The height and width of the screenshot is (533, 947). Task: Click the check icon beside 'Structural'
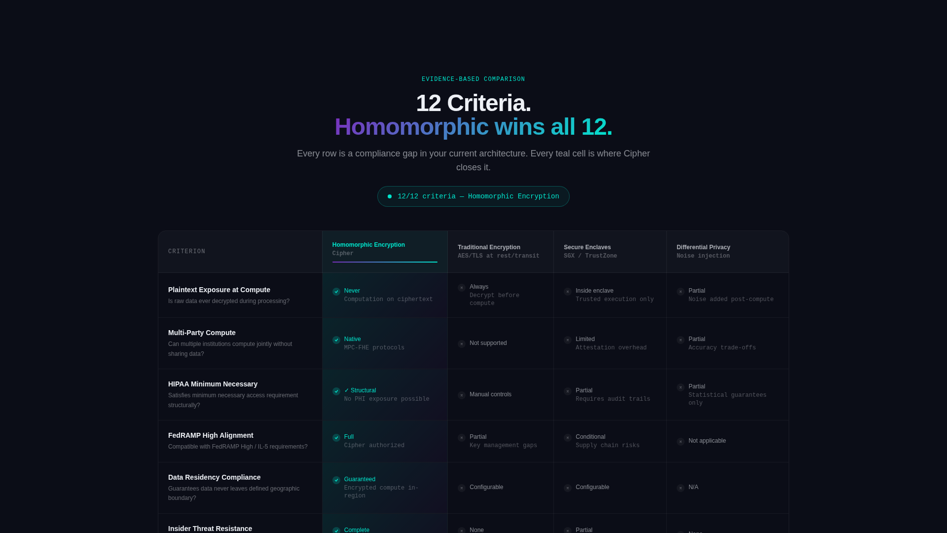point(336,391)
